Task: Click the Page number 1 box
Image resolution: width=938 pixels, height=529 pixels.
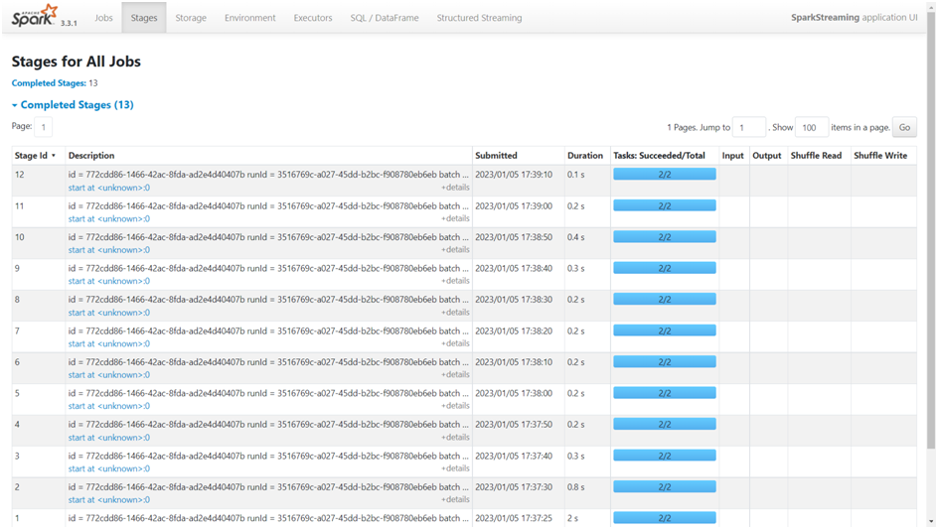Action: (x=43, y=127)
